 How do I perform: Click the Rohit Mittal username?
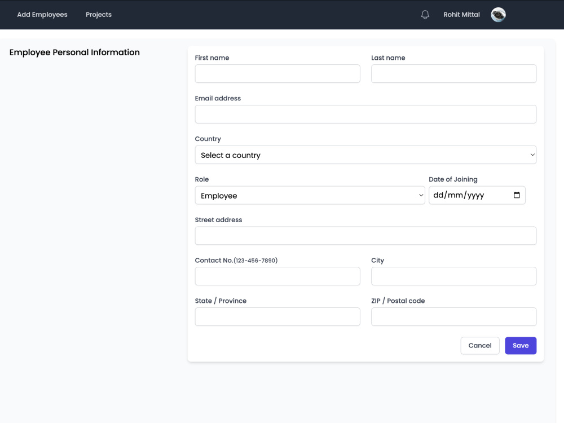coord(461,15)
